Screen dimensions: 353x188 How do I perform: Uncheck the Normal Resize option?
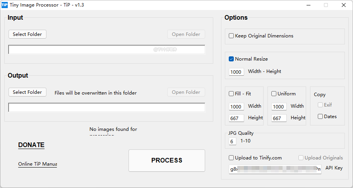(x=231, y=59)
